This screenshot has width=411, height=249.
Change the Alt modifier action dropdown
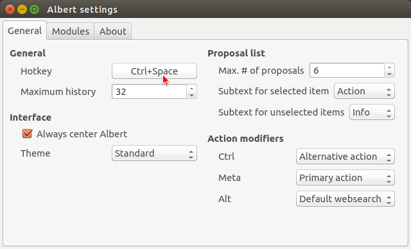[x=345, y=199]
